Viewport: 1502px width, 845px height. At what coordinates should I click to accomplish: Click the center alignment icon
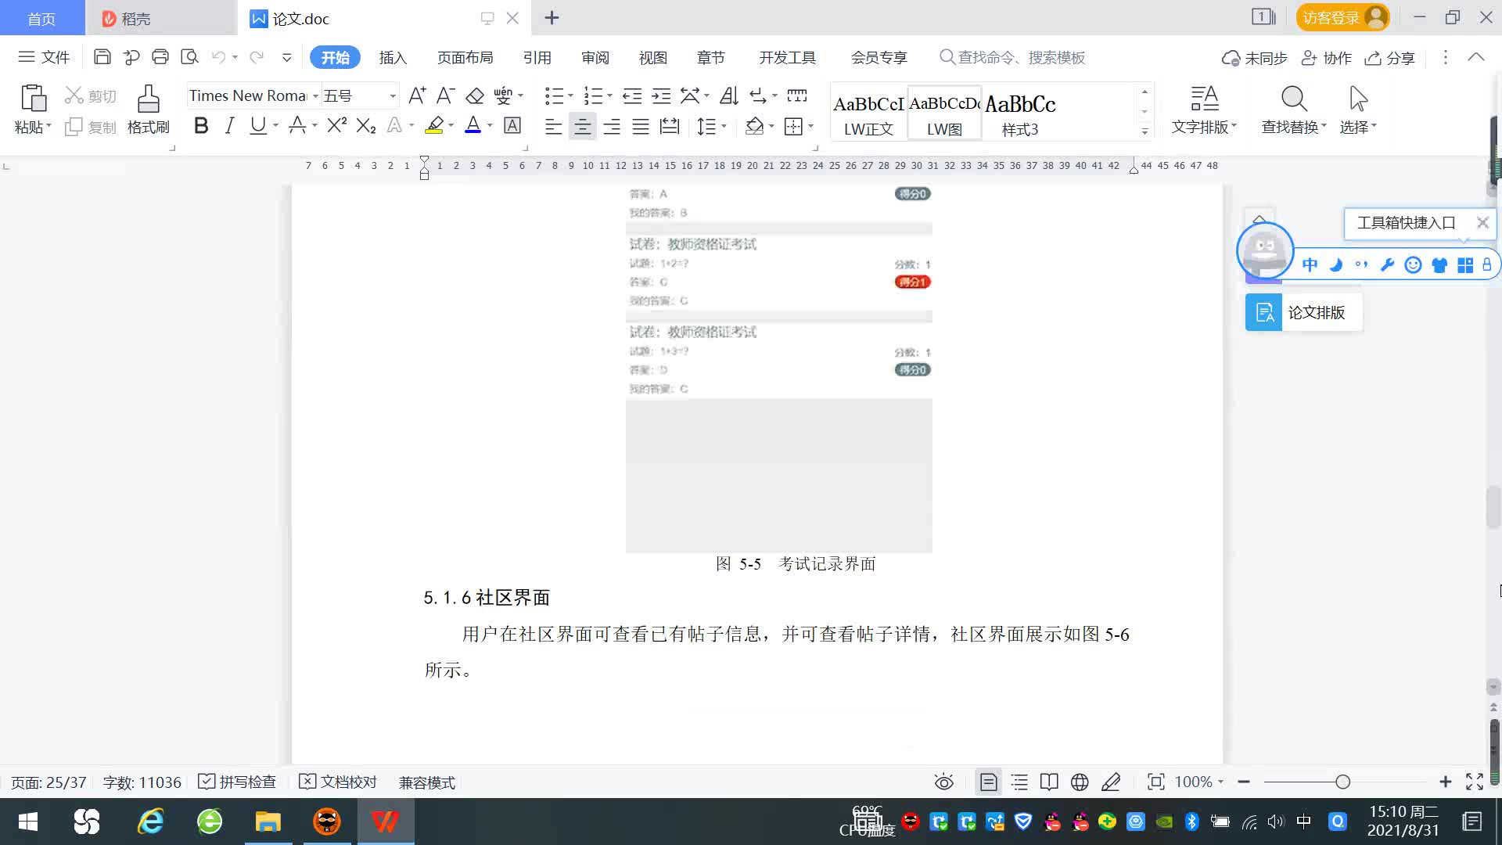(x=582, y=126)
